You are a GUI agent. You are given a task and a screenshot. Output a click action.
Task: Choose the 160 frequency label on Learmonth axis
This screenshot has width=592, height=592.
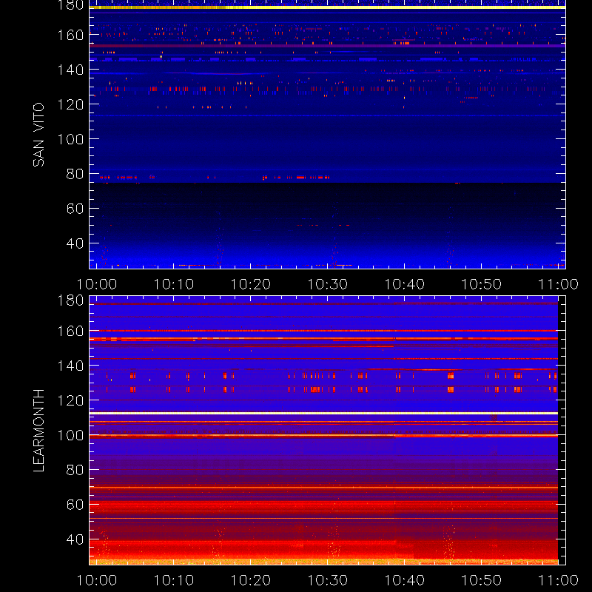pyautogui.click(x=70, y=331)
